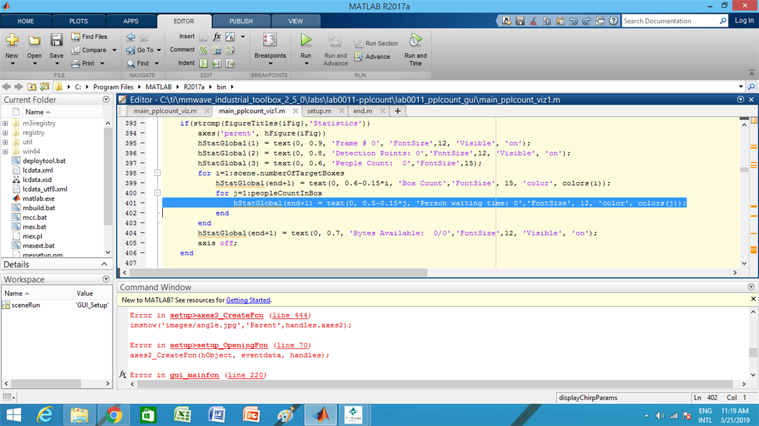Select matlab.exe in Current Folder
Viewport: 759px width, 426px height.
click(x=38, y=199)
